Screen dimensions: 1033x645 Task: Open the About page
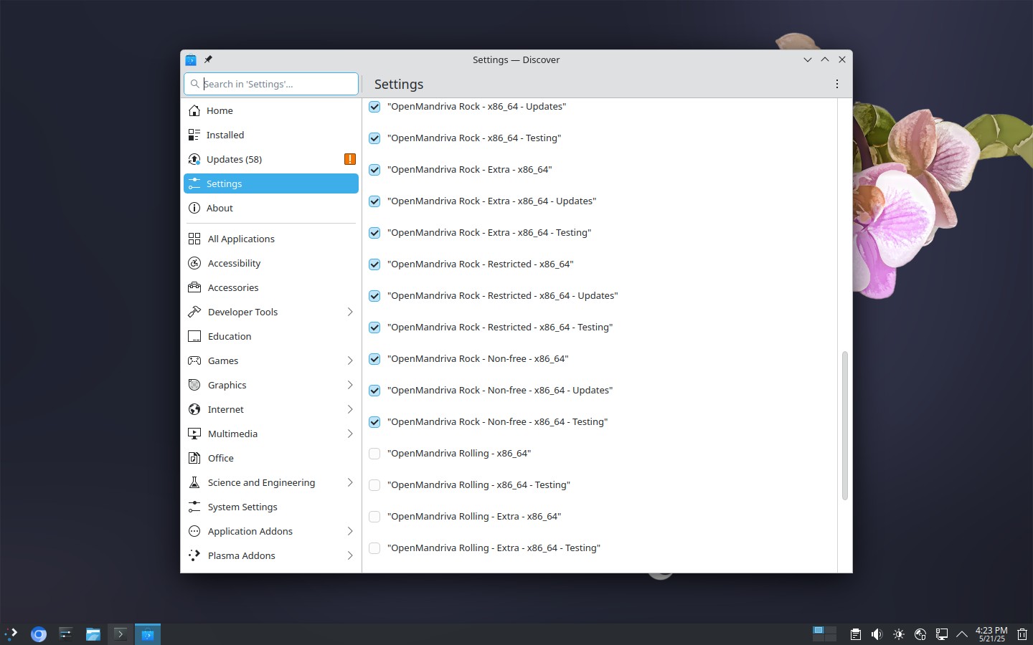pyautogui.click(x=220, y=208)
